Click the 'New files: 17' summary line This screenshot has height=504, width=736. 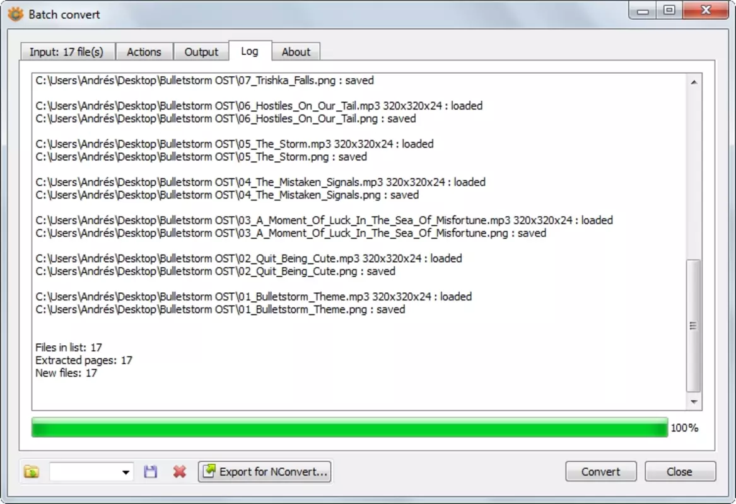[x=66, y=373]
